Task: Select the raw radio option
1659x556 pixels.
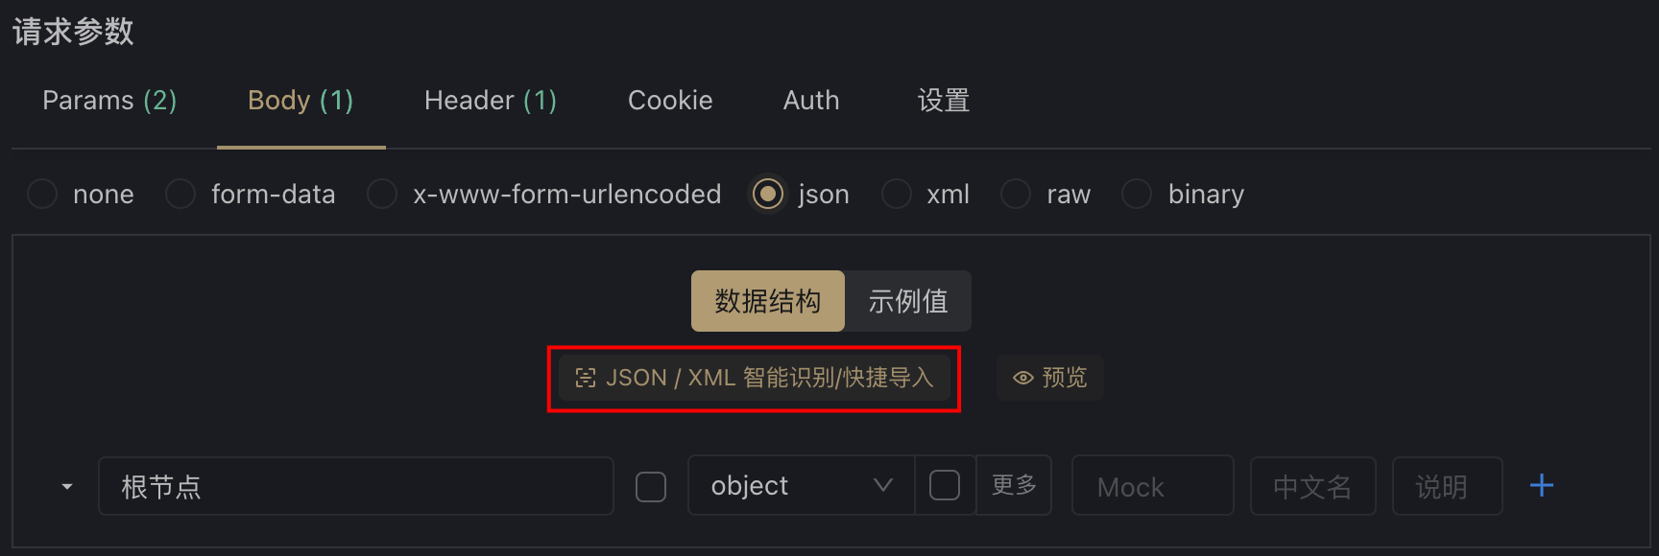Action: (1016, 195)
